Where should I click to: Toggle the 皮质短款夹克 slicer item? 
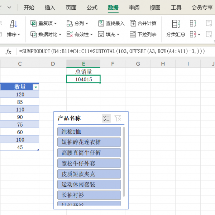click(89, 174)
